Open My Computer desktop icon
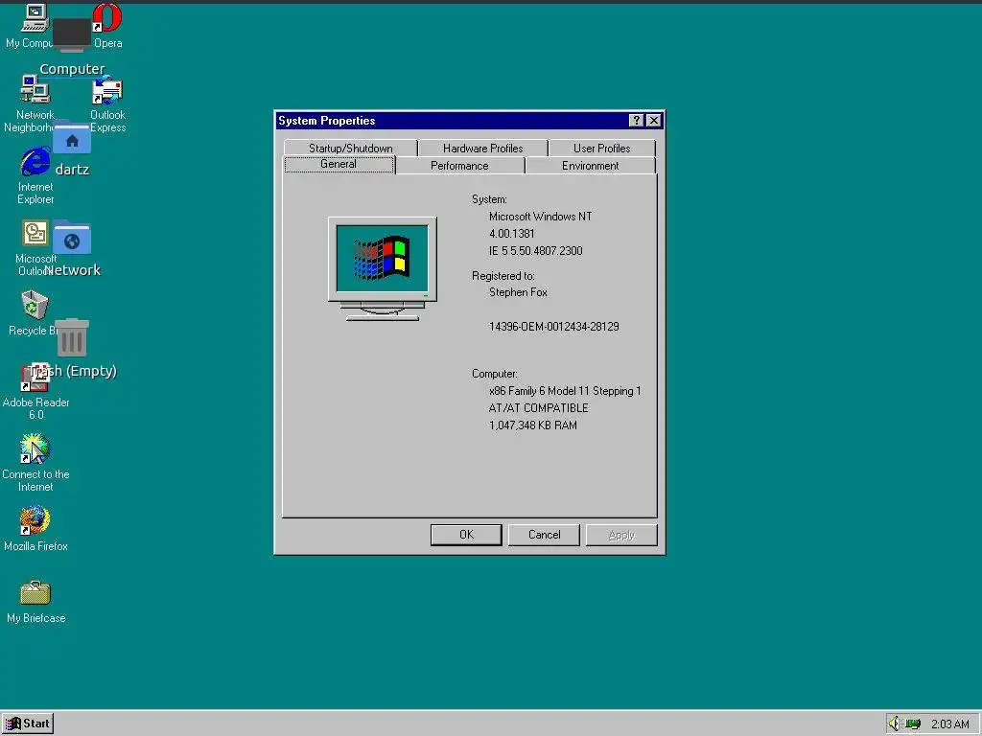Screen dimensions: 982x736 pyautogui.click(x=35, y=18)
